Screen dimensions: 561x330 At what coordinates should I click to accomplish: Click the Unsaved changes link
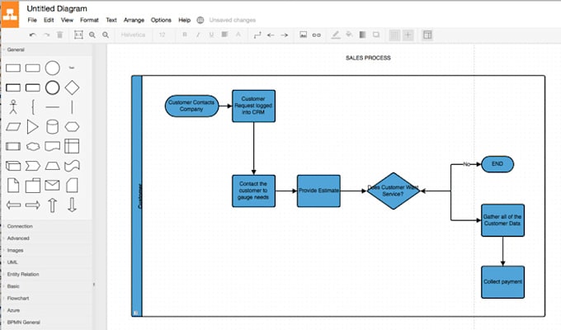(232, 20)
